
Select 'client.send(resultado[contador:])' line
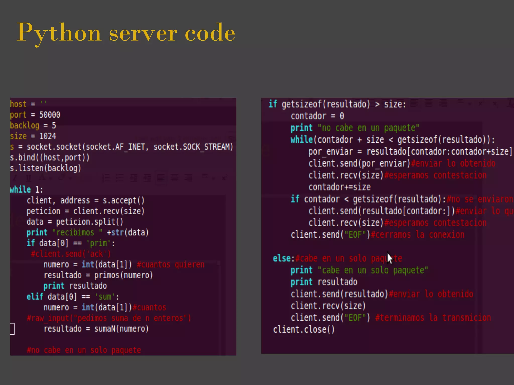pyautogui.click(x=382, y=211)
